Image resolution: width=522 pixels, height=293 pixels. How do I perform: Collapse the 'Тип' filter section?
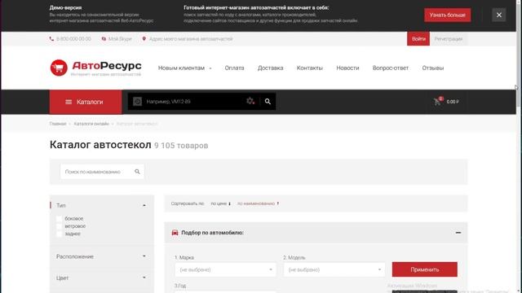coord(144,206)
